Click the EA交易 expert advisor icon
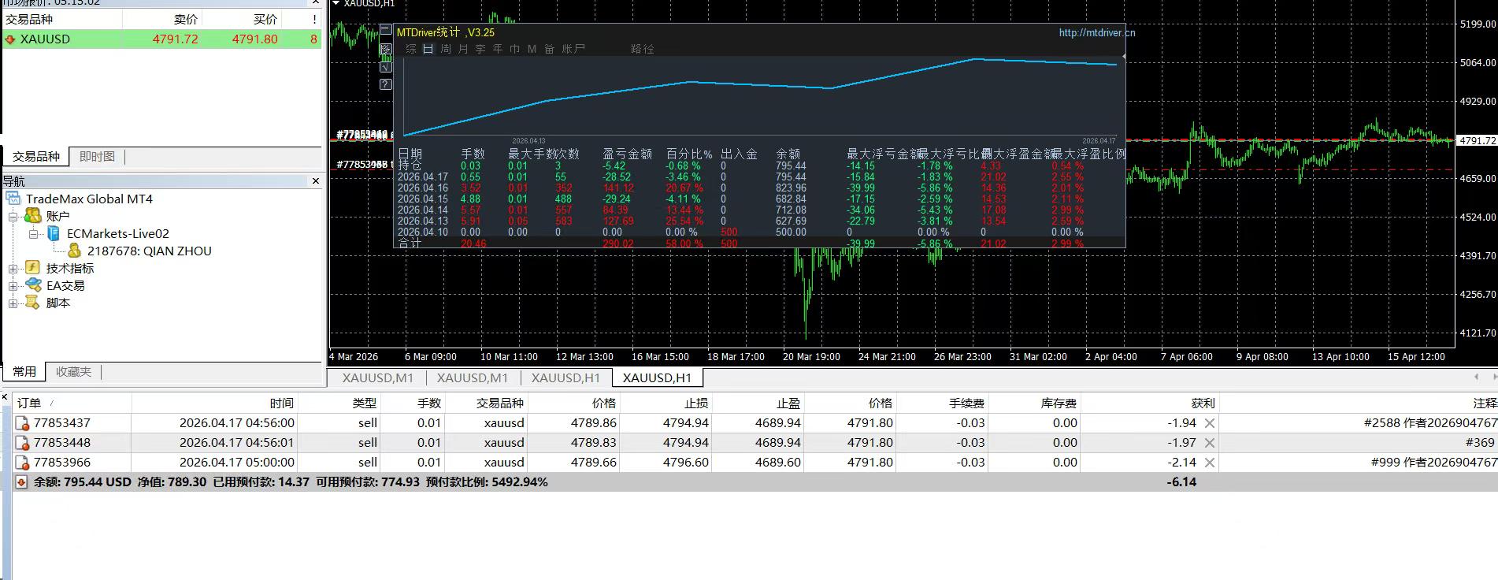 pos(33,285)
